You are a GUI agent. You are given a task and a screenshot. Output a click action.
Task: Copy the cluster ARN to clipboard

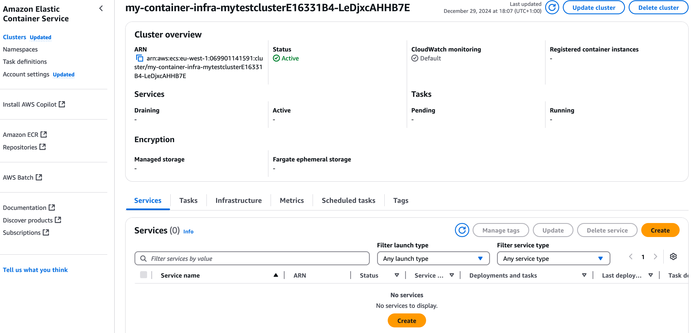tap(140, 58)
